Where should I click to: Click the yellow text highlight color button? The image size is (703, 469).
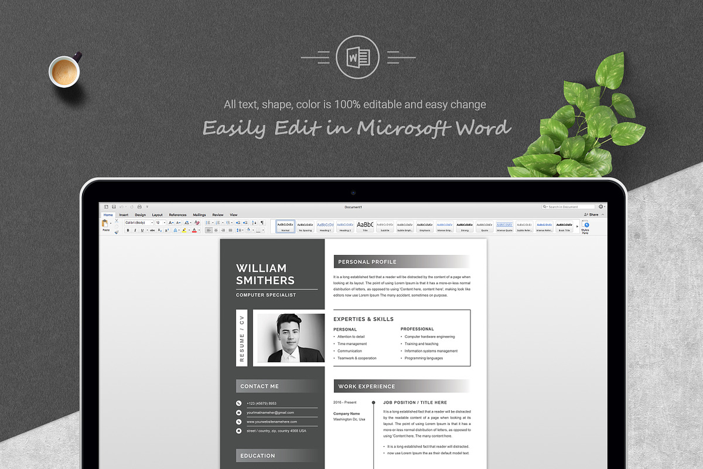click(184, 230)
